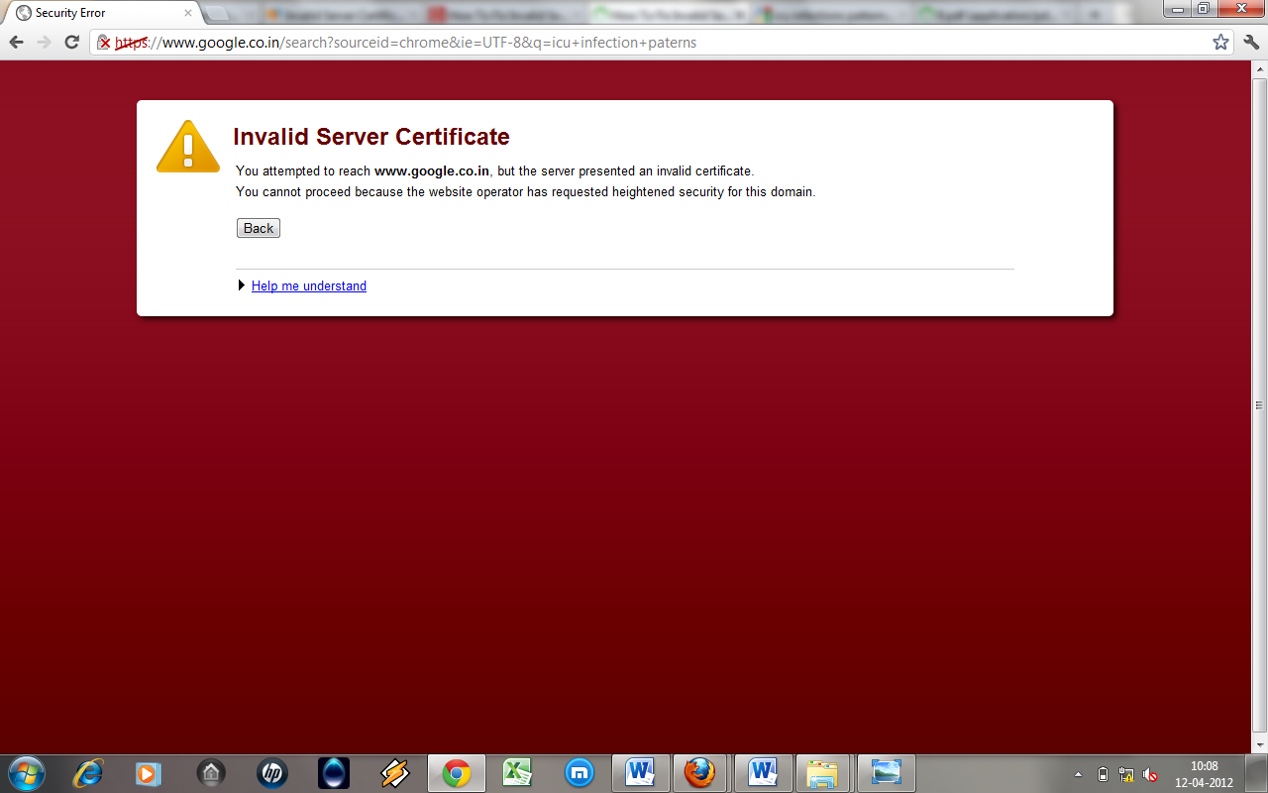The width and height of the screenshot is (1268, 793).
Task: Open the photo viewer taskbar icon
Action: [886, 772]
